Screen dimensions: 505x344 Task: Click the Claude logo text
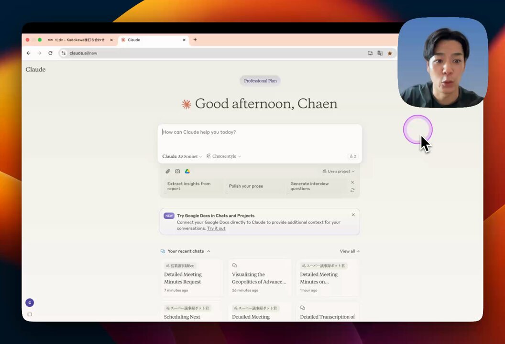tap(35, 69)
